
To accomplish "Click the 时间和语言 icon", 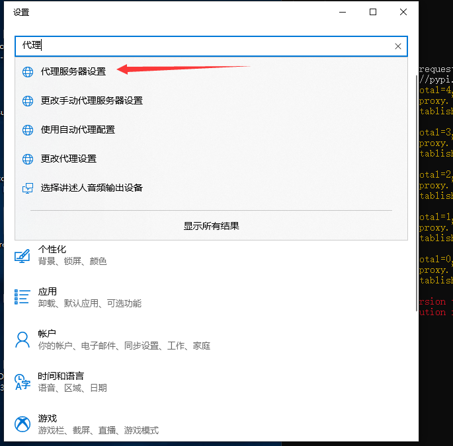I will [22, 382].
